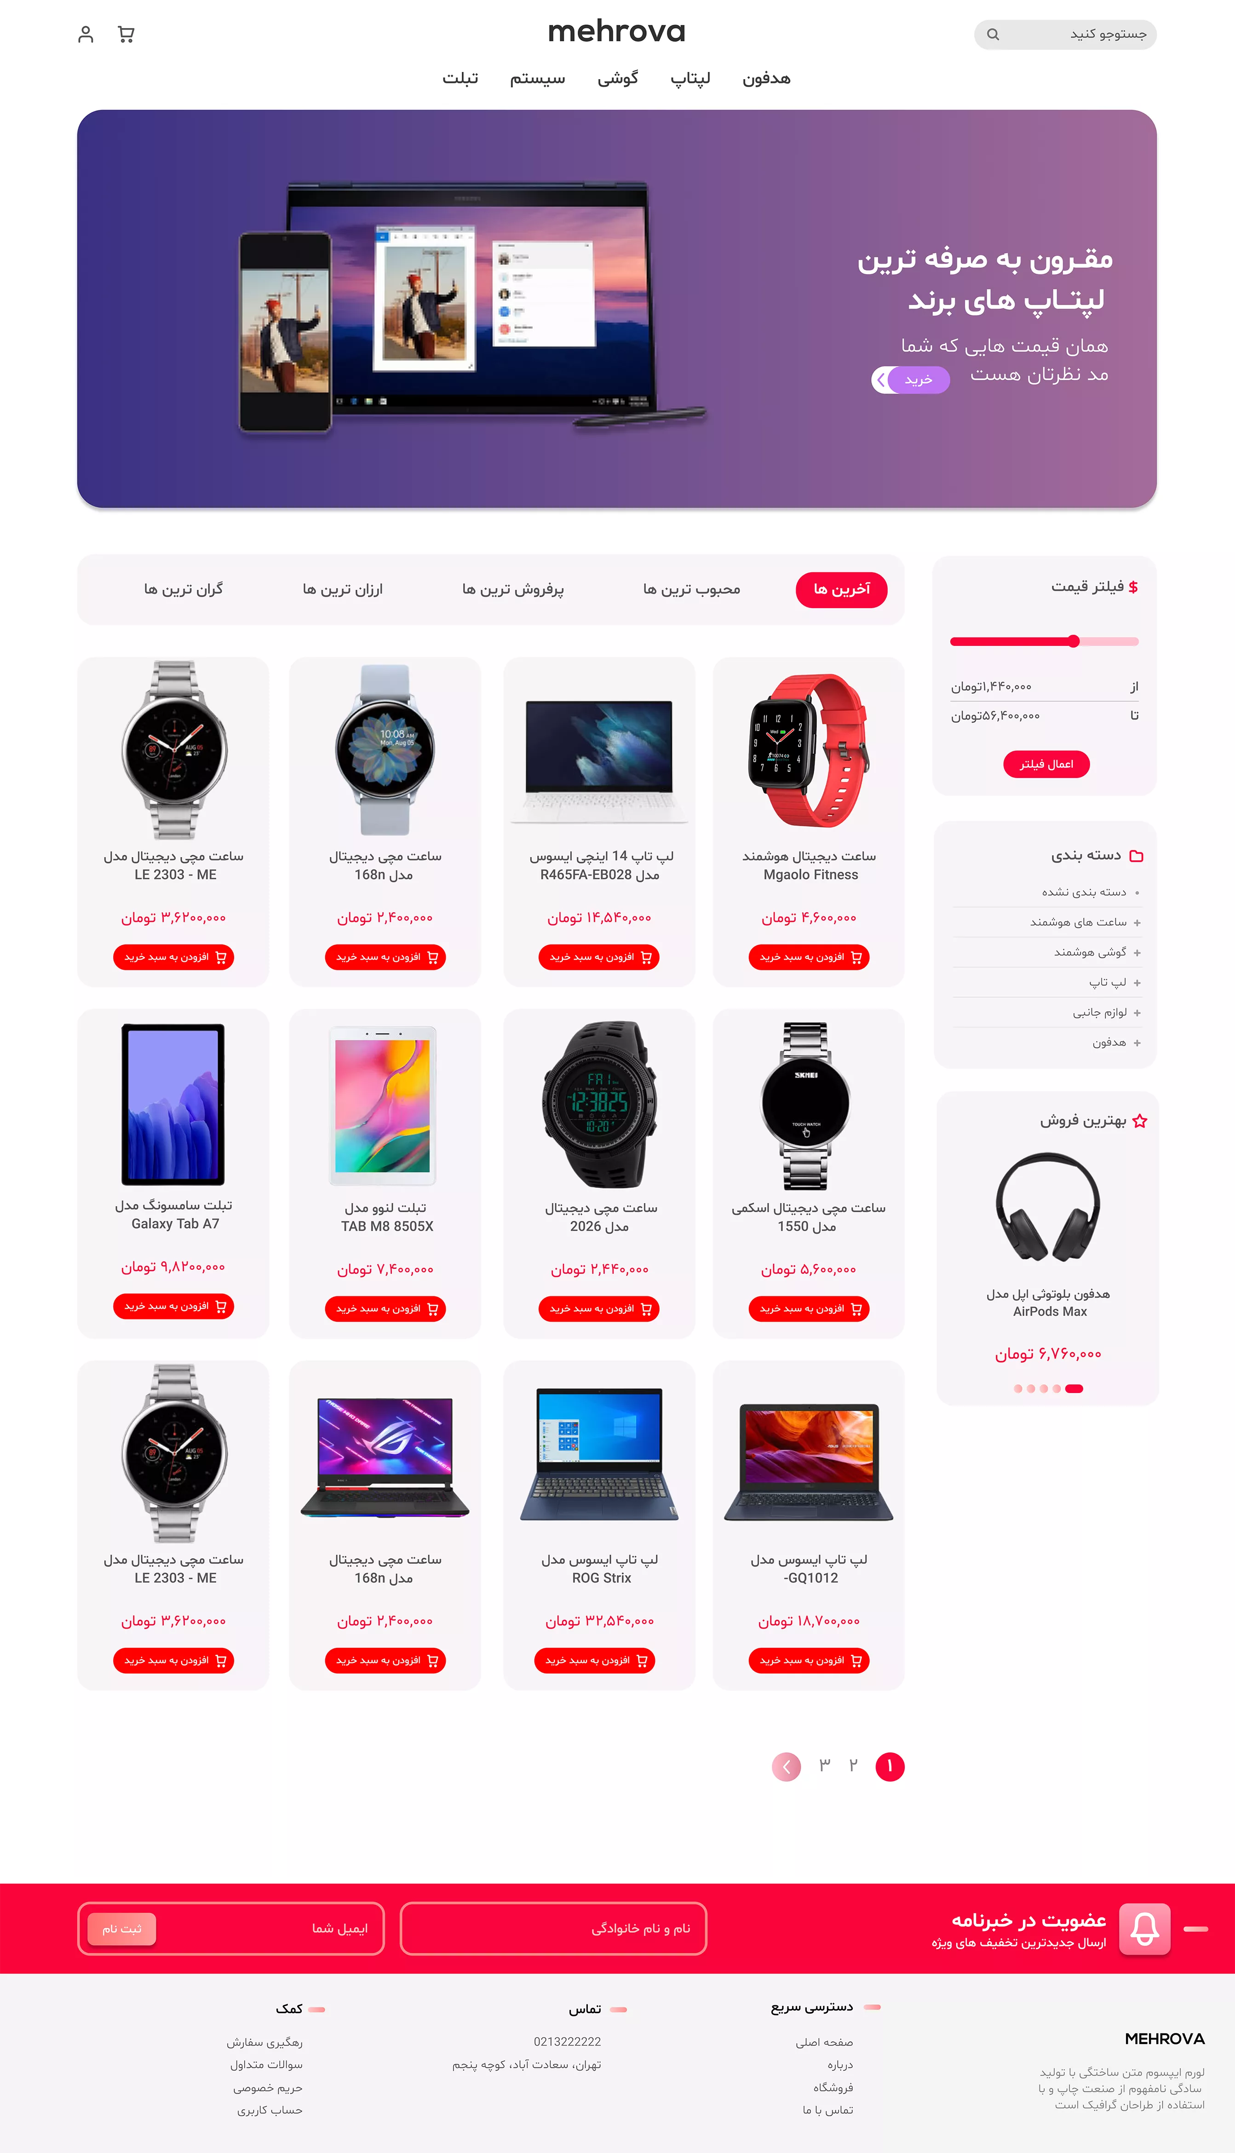Viewport: 1235px width, 2153px height.
Task: Click the star icon beside بهترین فروش
Action: [x=1140, y=1121]
